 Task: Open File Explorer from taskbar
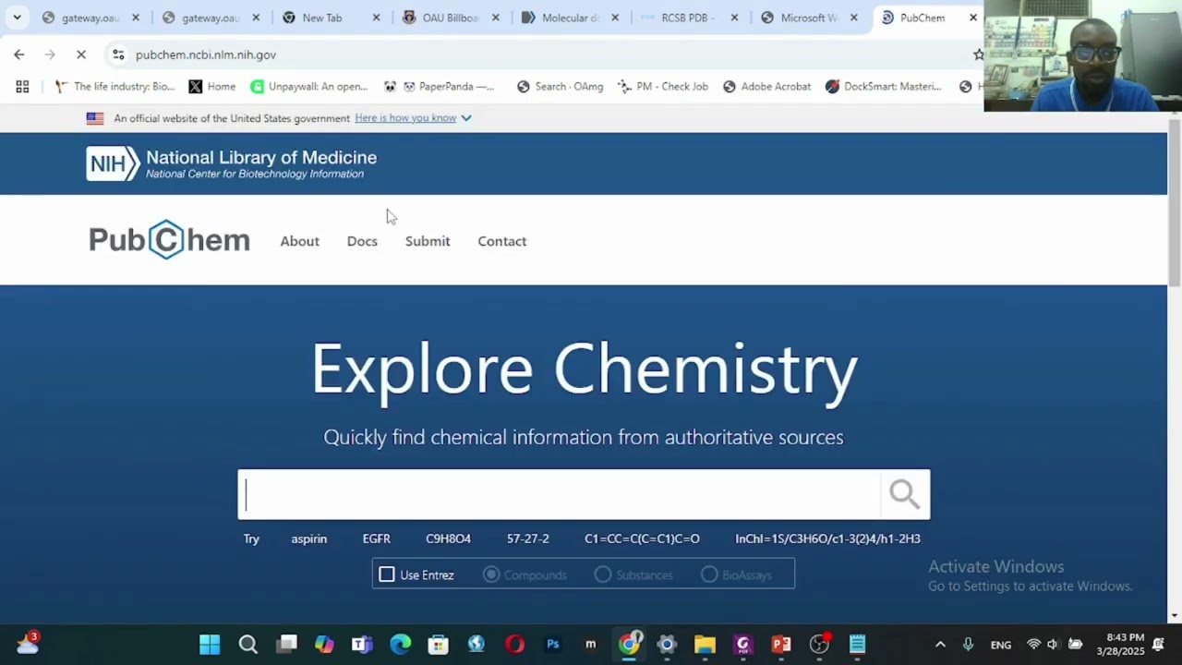click(x=705, y=644)
